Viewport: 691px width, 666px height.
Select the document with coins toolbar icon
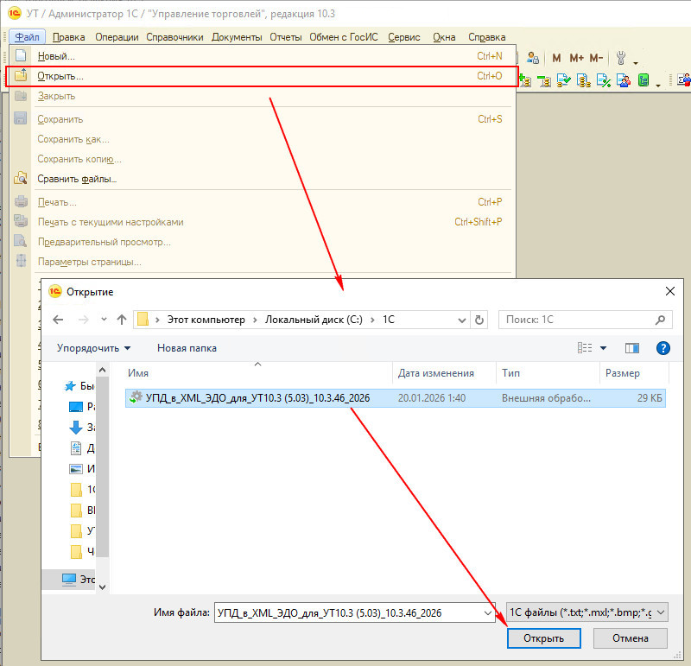[582, 79]
